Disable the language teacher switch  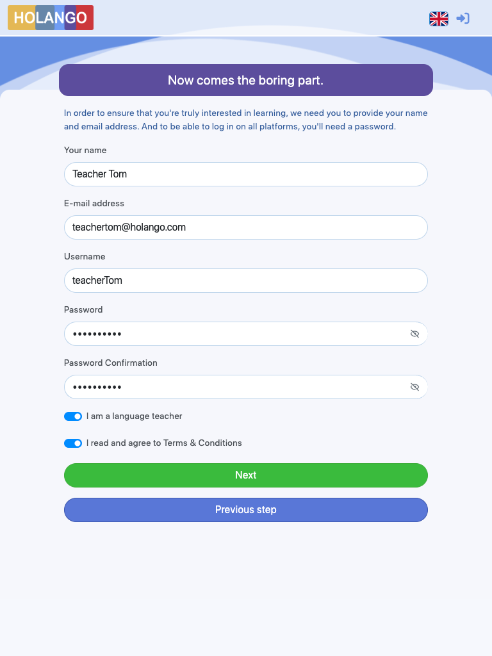click(73, 416)
